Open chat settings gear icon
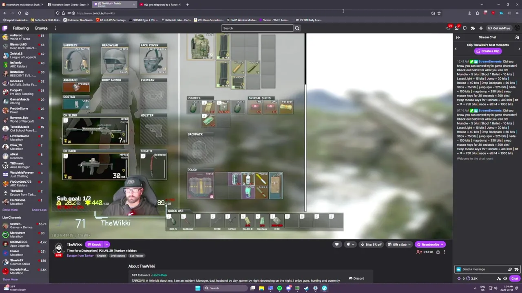The image size is (522, 293). click(505, 278)
